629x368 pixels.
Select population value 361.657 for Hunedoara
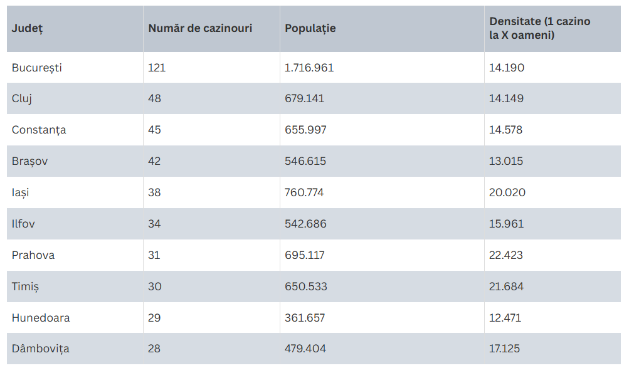(305, 318)
